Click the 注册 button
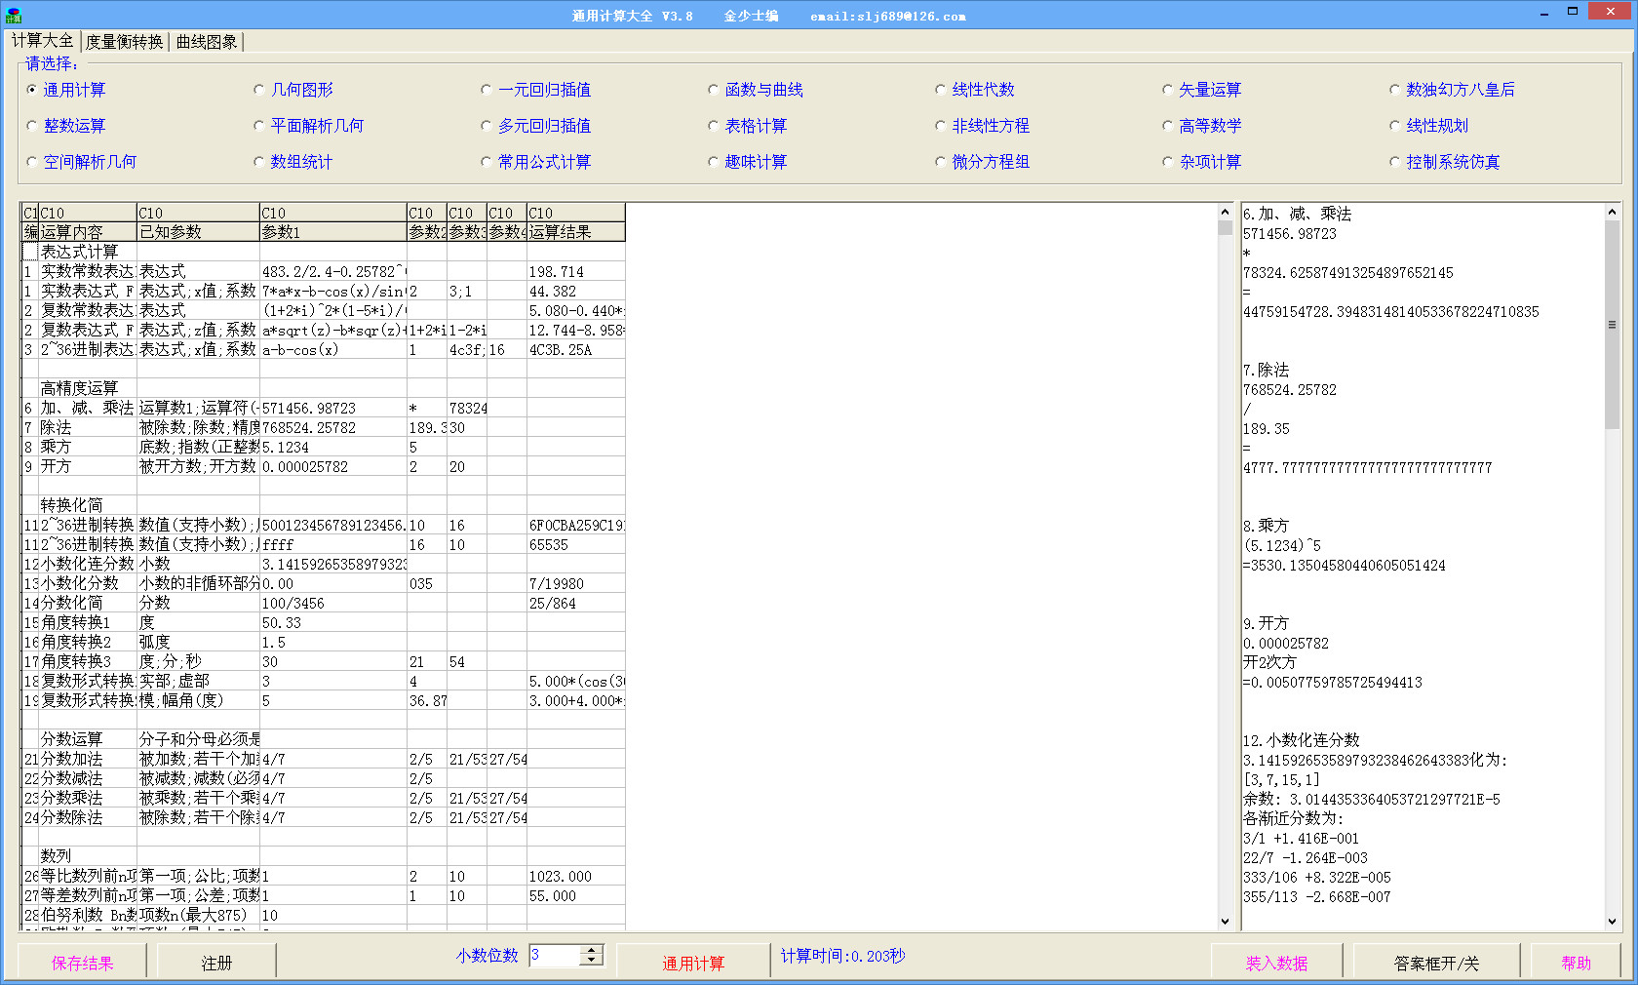 216,963
